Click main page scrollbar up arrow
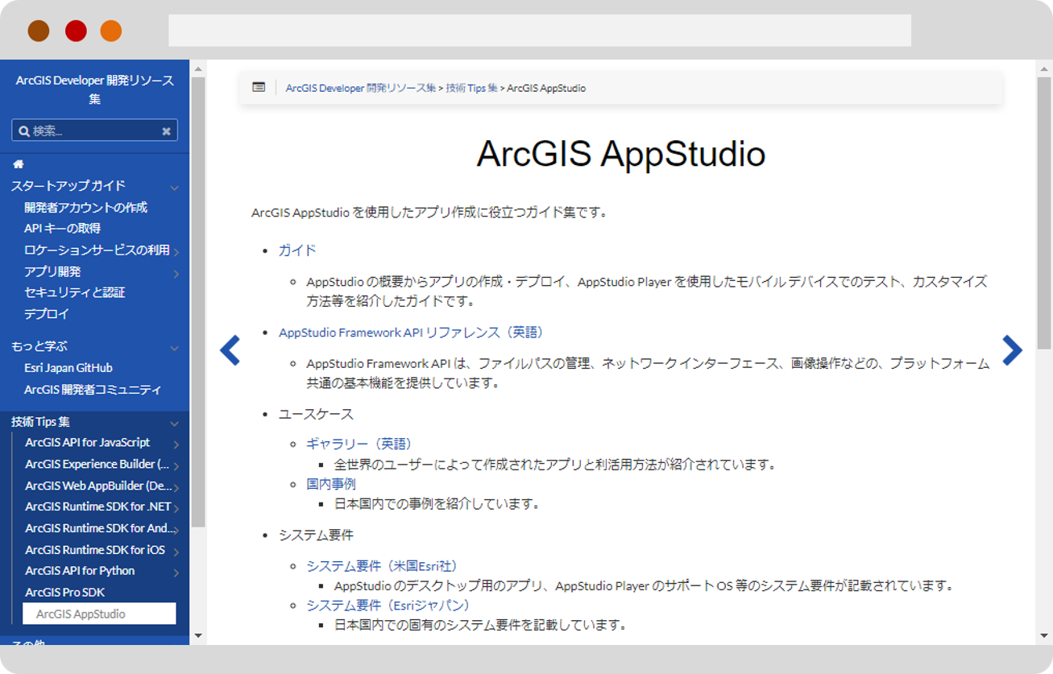Image resolution: width=1053 pixels, height=674 pixels. pos(1043,68)
